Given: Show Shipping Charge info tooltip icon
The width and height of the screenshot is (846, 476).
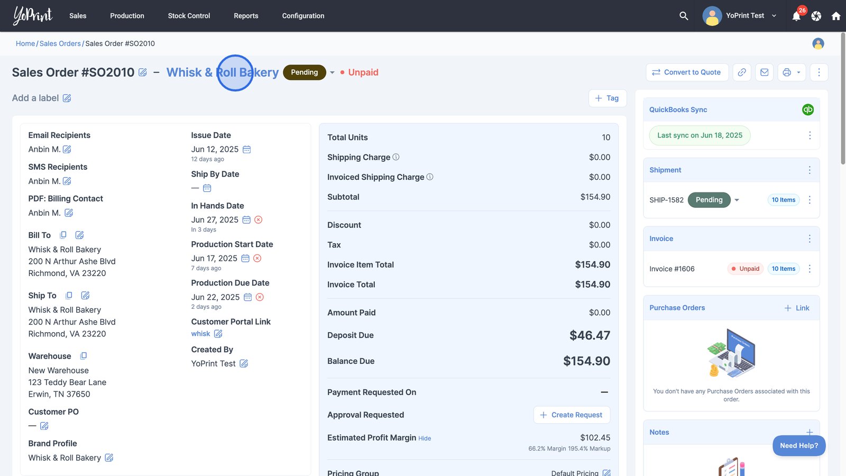Looking at the screenshot, I should pyautogui.click(x=396, y=157).
